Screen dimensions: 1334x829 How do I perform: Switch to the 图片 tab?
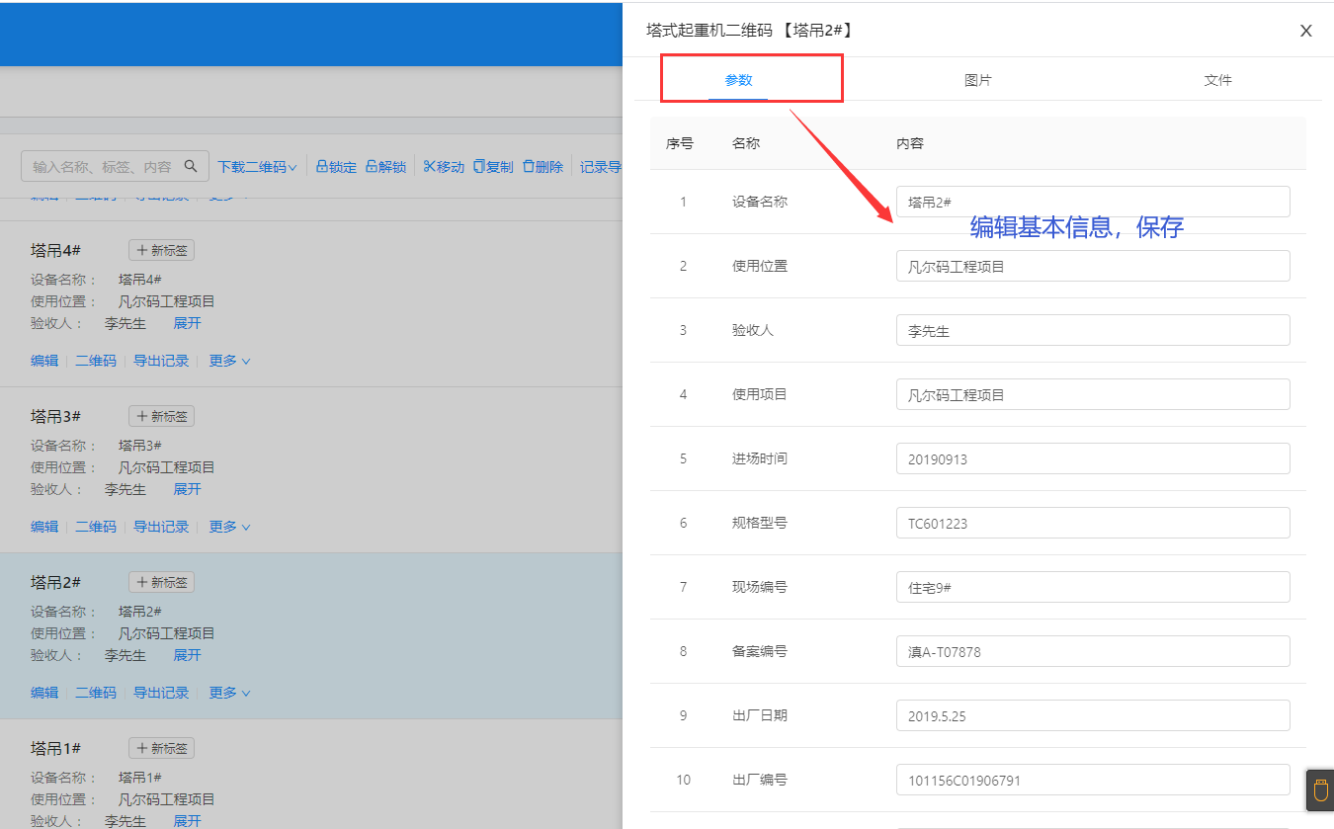(978, 80)
